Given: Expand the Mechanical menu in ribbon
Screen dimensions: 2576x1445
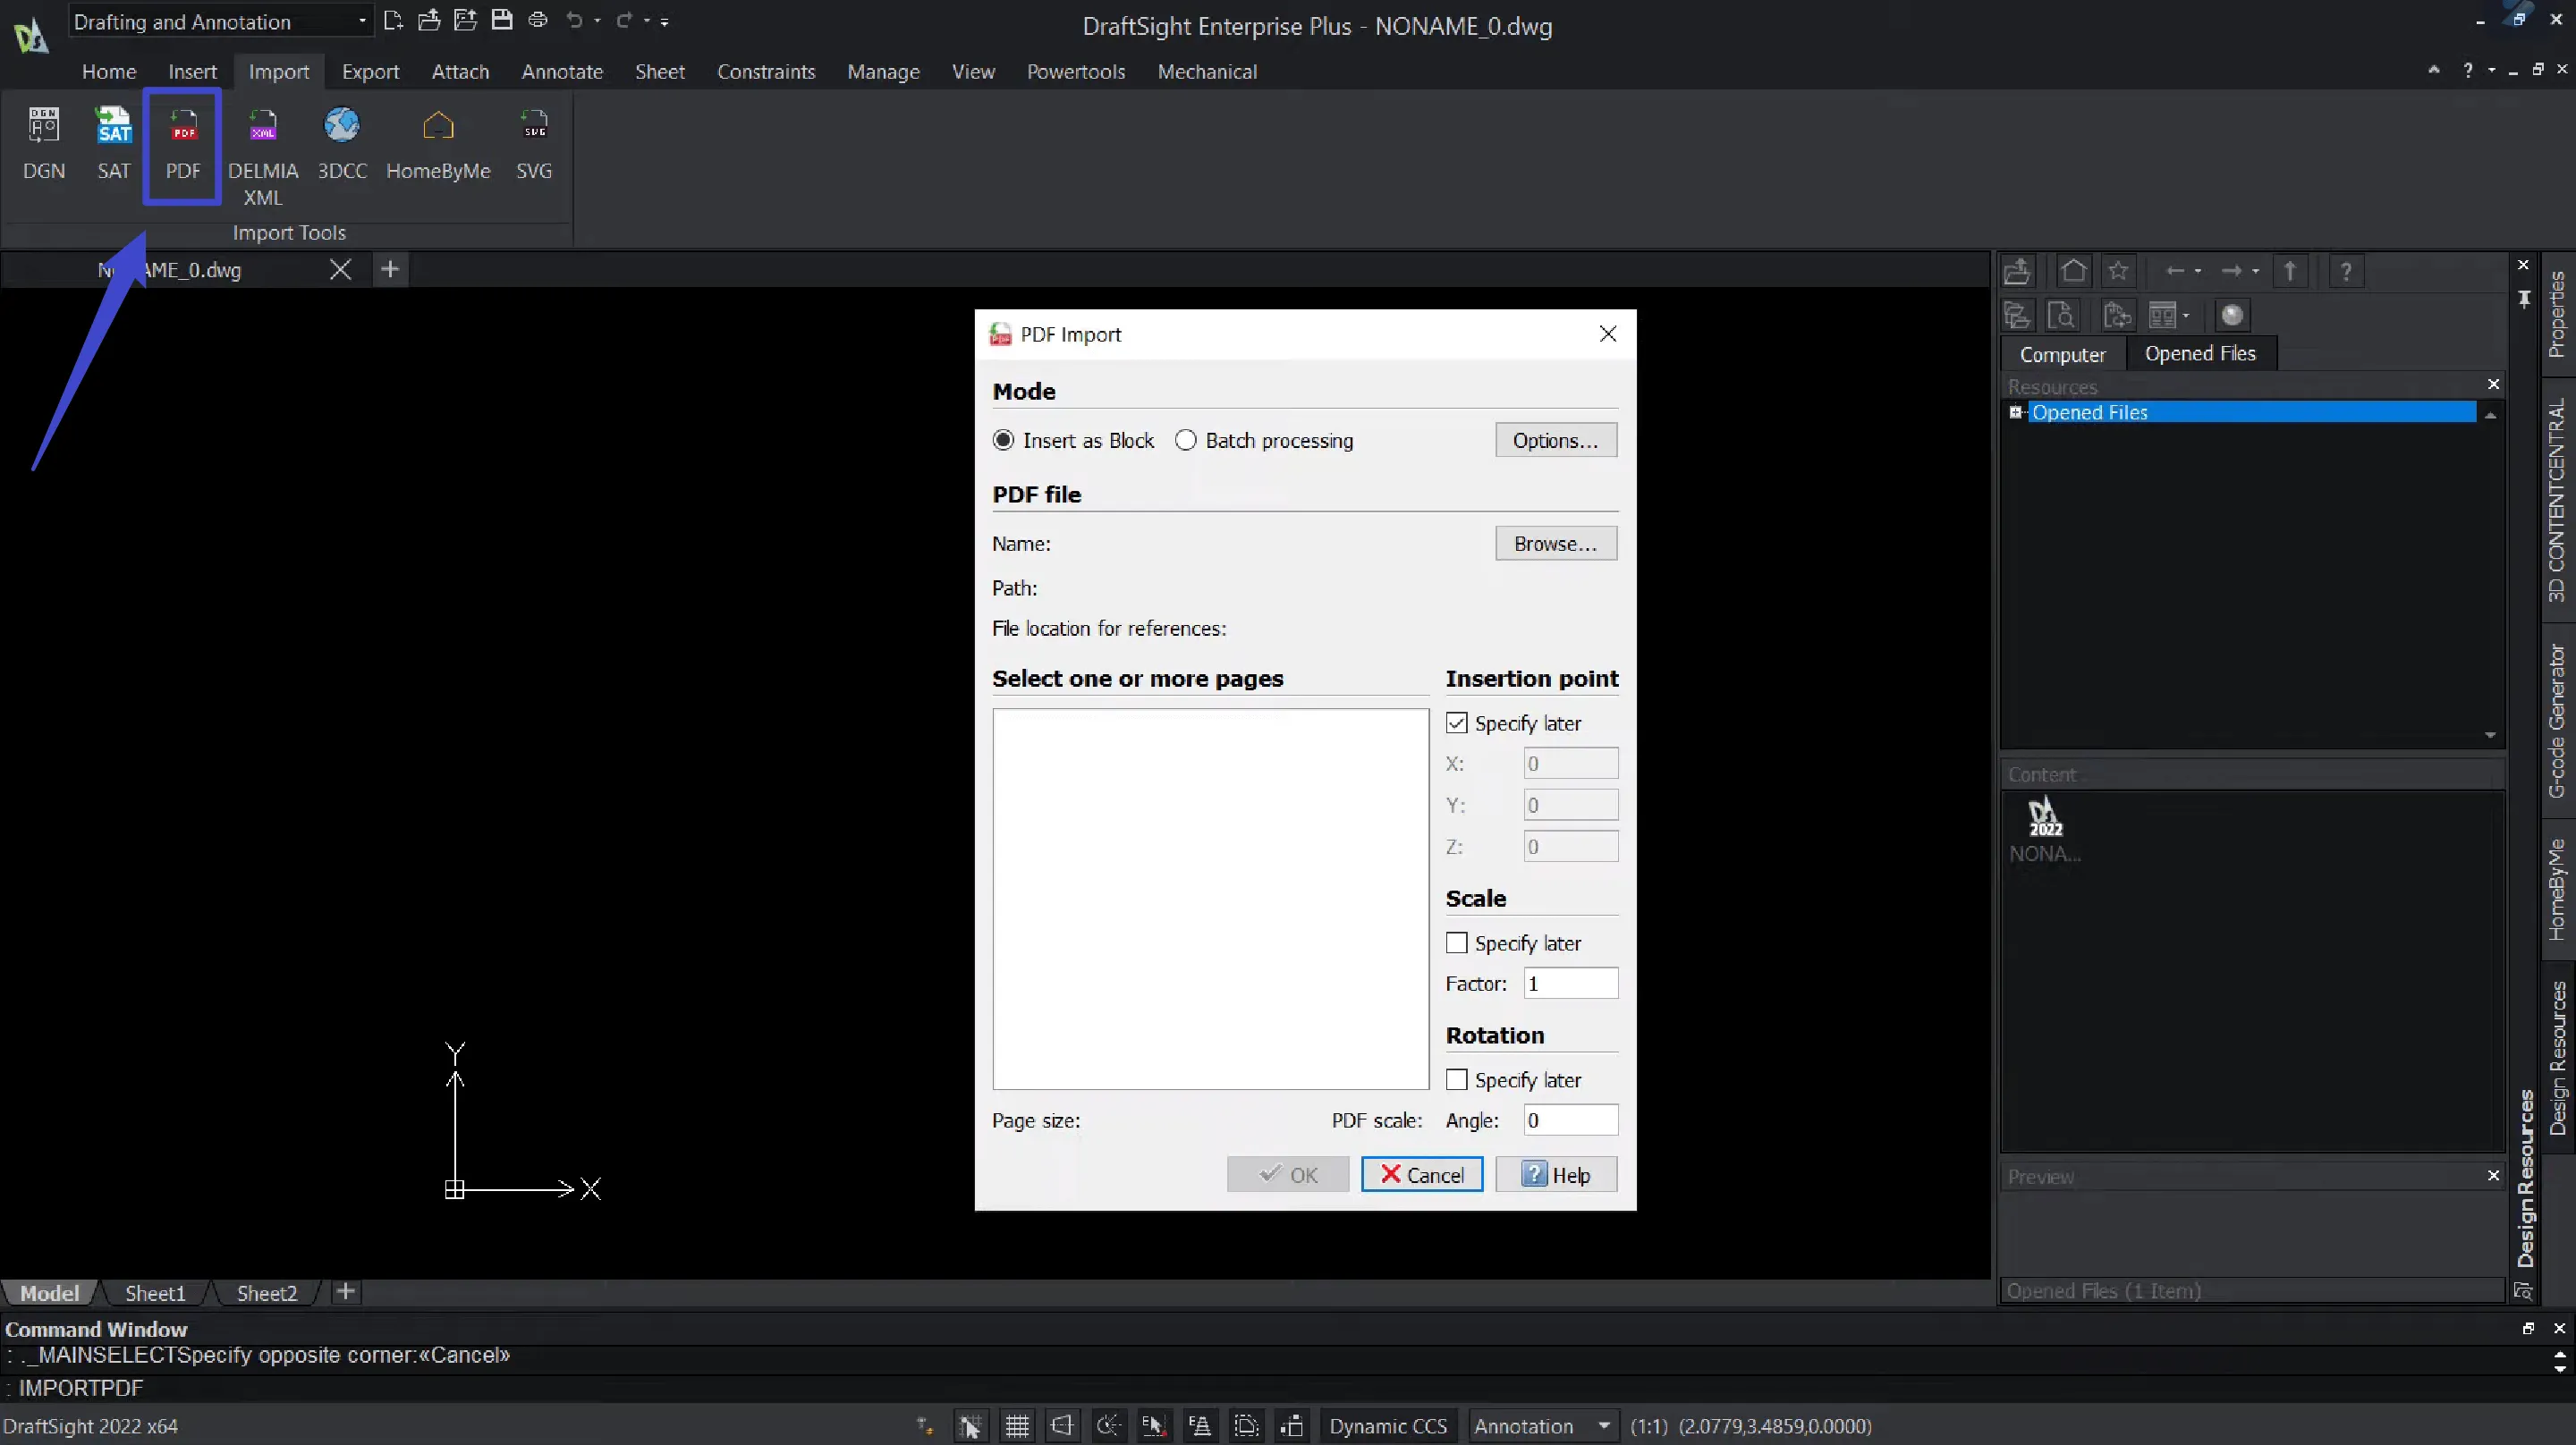Looking at the screenshot, I should (x=1207, y=71).
